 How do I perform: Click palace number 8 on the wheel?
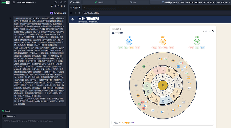tap(163, 94)
